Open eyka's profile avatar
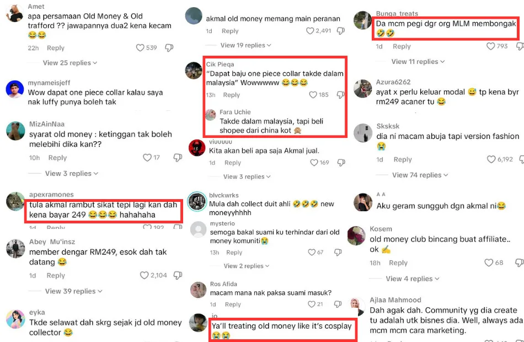524x342 pixels. pos(15,319)
